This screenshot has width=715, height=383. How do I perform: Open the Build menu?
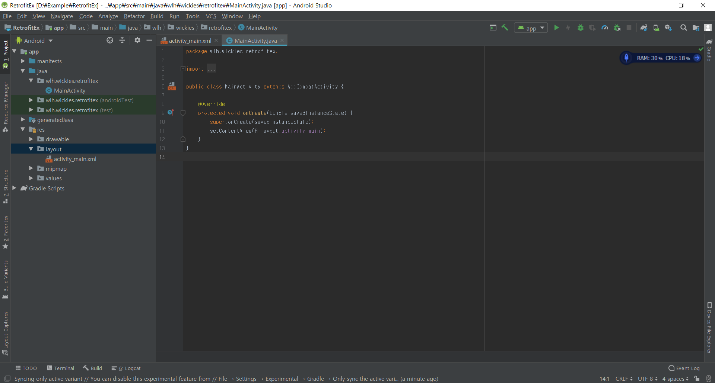[x=157, y=16]
